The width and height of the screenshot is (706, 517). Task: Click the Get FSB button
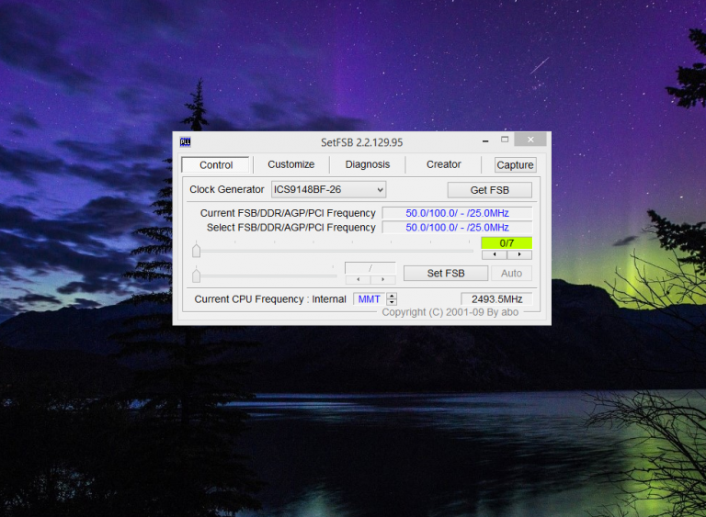point(489,190)
